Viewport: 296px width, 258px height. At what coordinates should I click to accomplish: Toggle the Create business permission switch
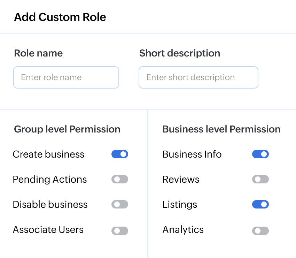(120, 154)
